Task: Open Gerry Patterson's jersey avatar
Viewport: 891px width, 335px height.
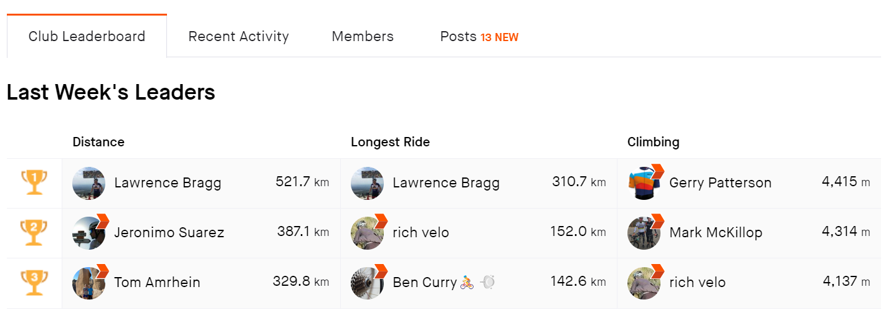Action: click(644, 183)
